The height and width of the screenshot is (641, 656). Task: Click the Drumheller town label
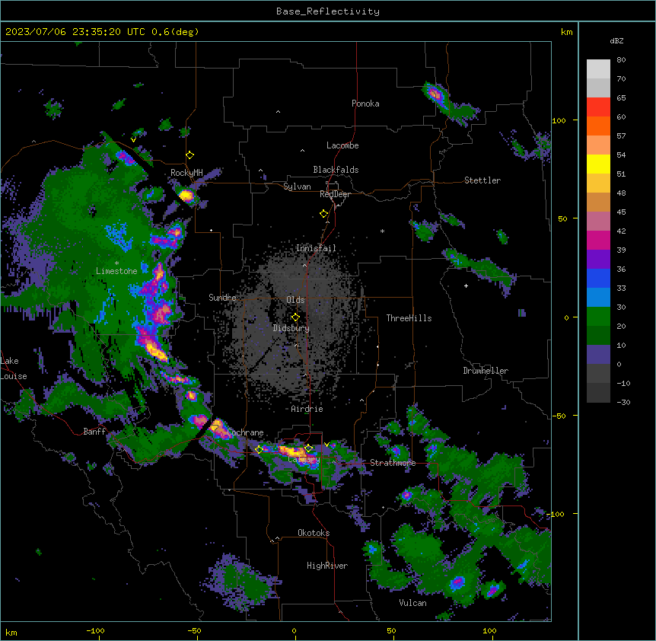click(x=486, y=371)
